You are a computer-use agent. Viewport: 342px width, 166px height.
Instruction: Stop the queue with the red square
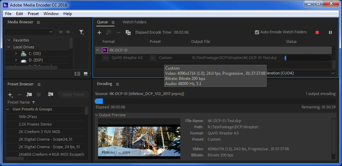click(x=317, y=32)
